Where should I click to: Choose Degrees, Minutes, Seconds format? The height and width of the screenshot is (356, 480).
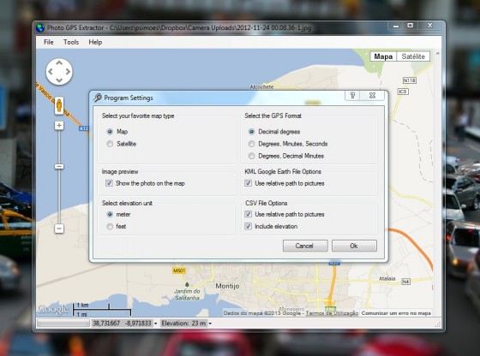click(251, 144)
